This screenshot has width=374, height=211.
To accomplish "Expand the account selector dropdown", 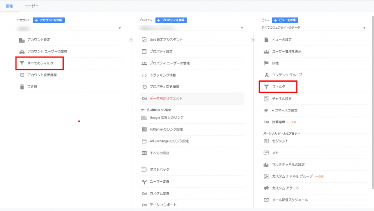I will [120, 28].
